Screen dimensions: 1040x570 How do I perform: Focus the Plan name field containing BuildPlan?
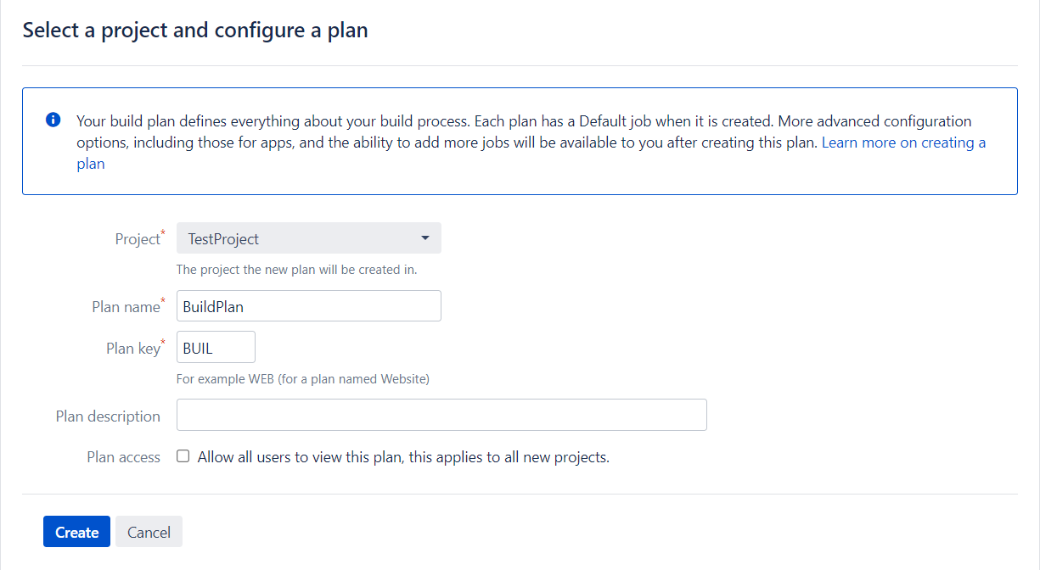[308, 306]
